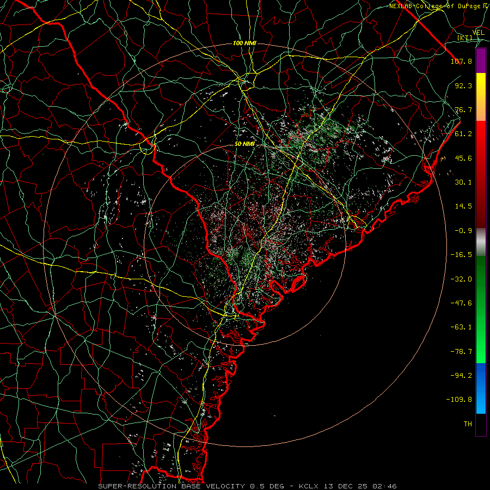Click the 76.7 legend value

point(463,109)
